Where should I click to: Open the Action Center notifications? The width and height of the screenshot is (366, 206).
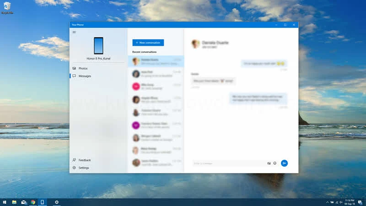click(360, 202)
